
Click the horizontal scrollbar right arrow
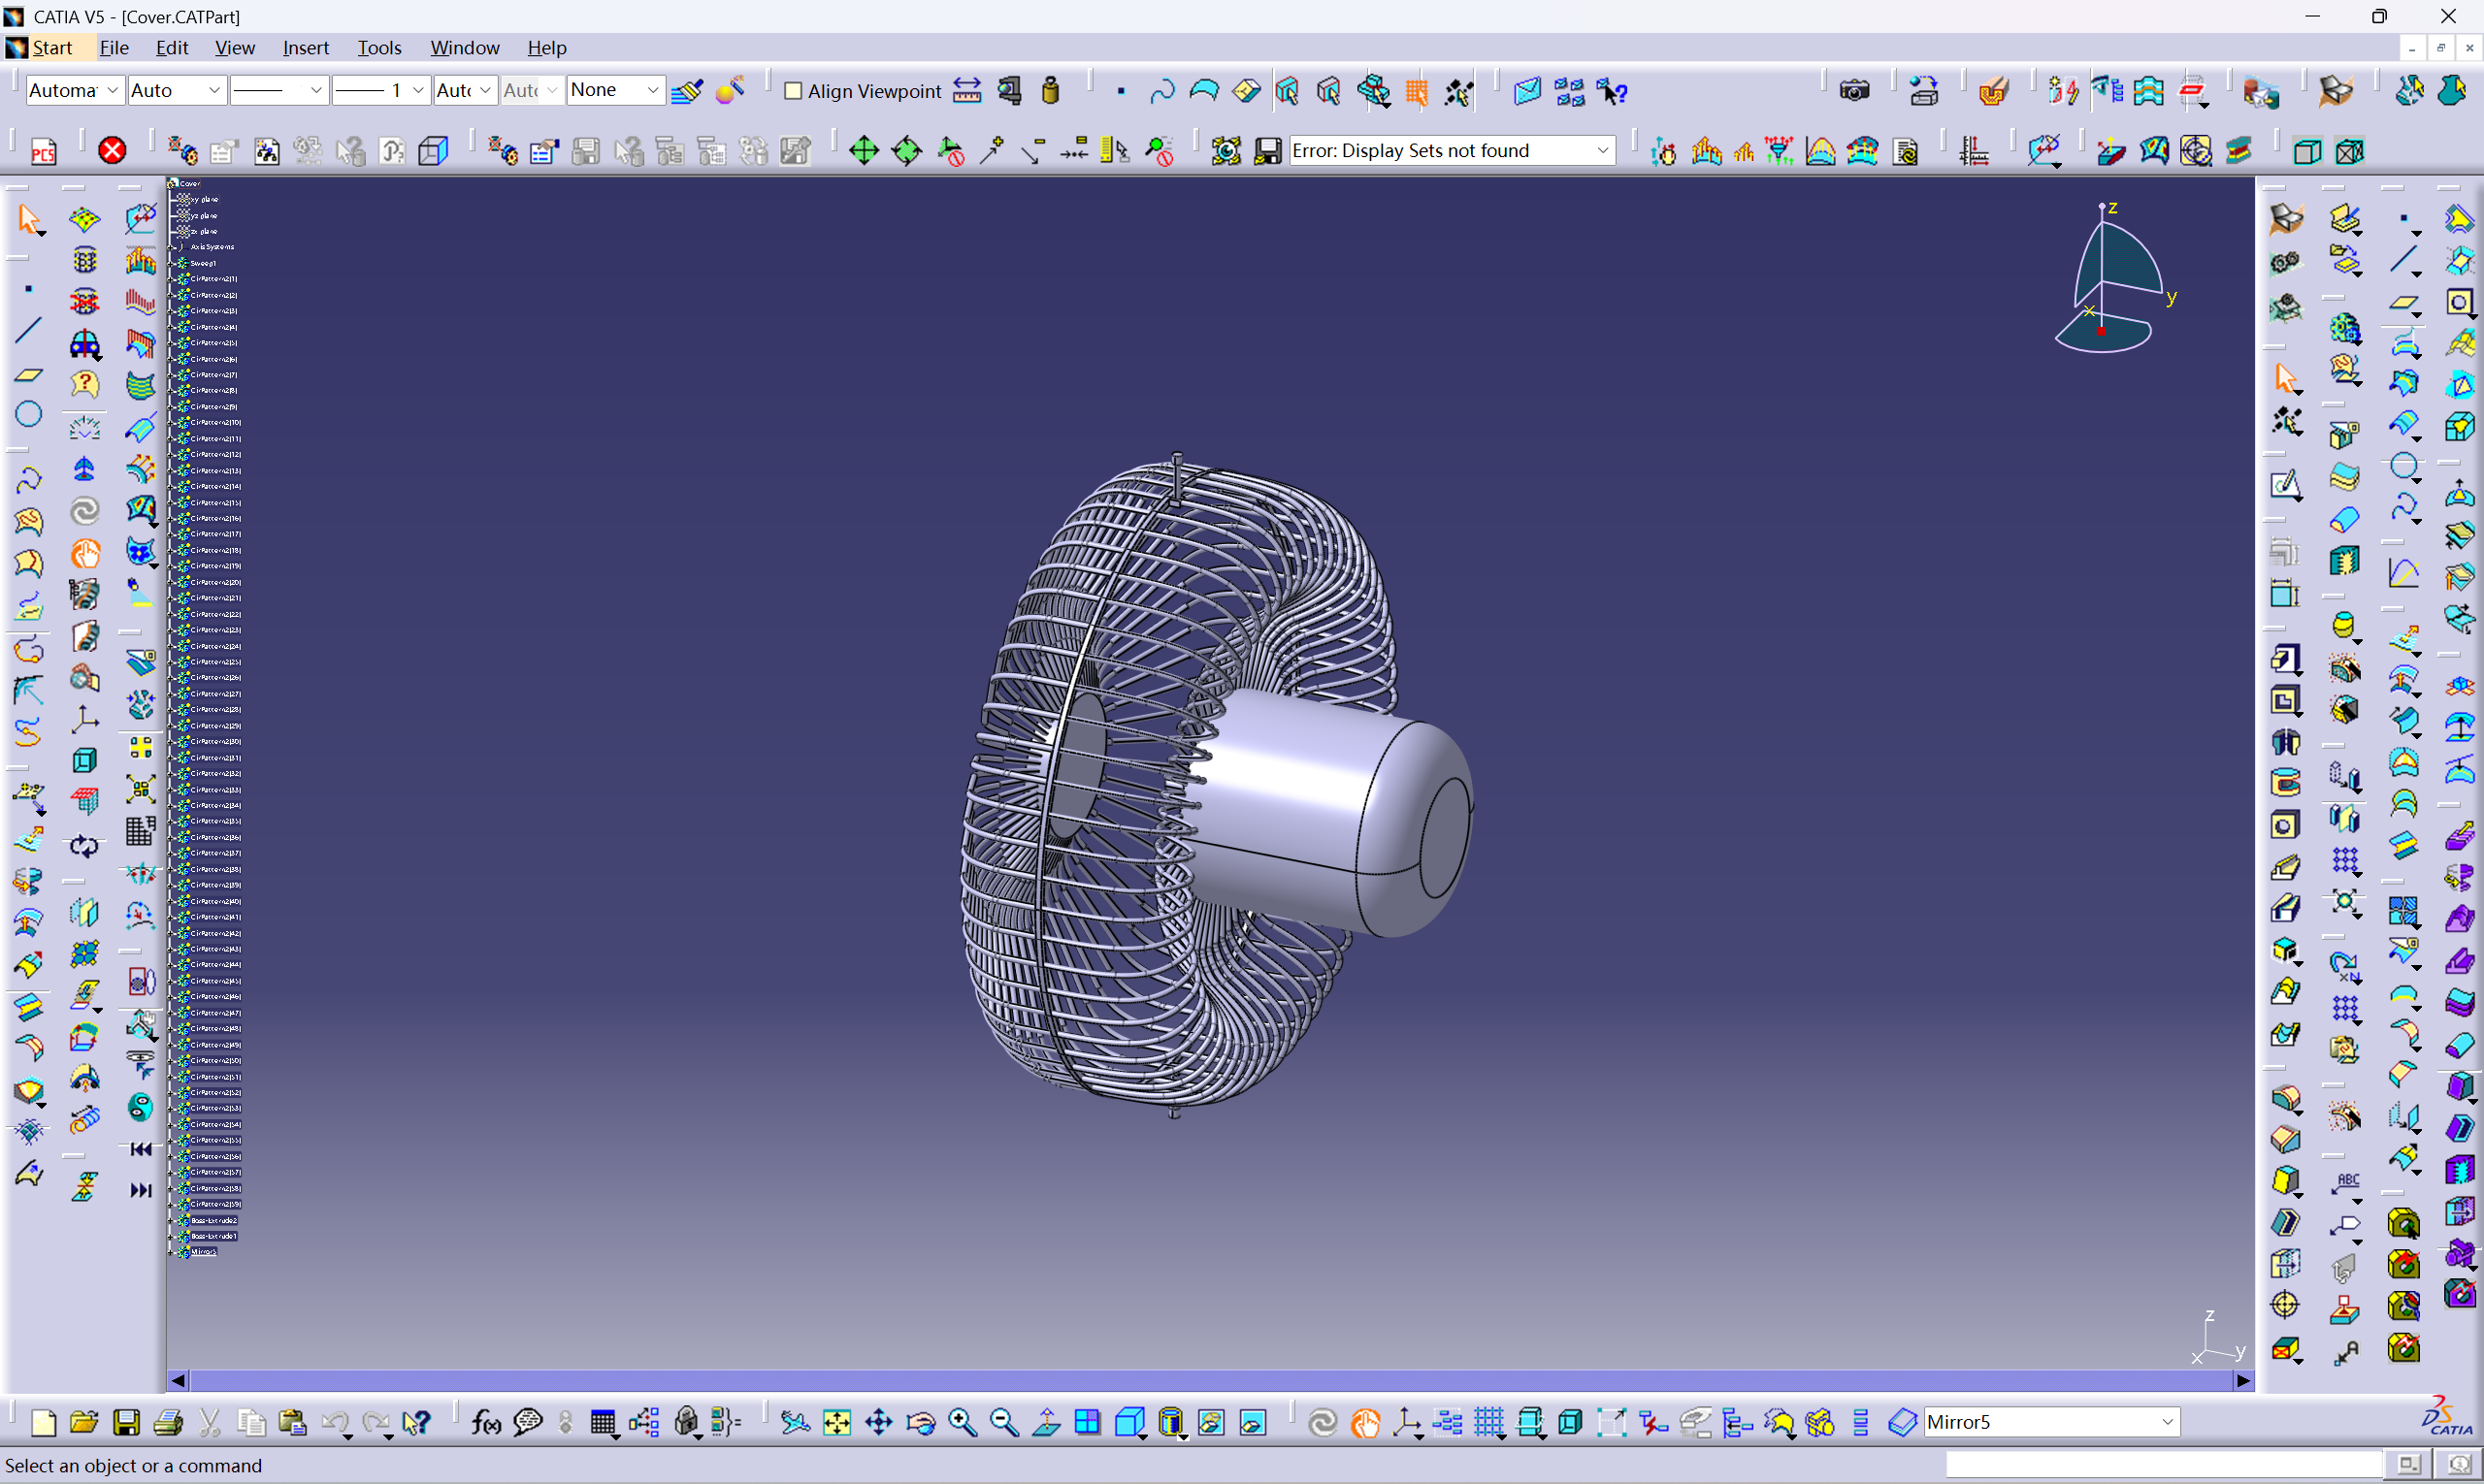(x=2243, y=1380)
